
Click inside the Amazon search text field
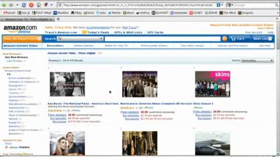click(162, 39)
